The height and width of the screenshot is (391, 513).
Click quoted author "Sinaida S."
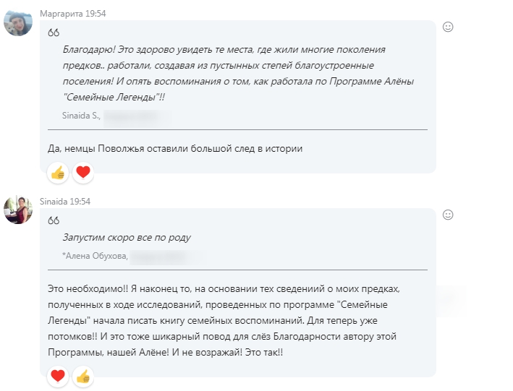point(81,115)
